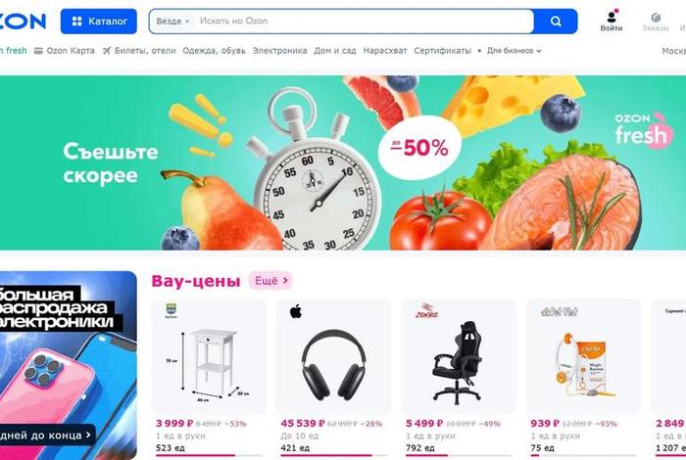Click the white side table progress bar
Image resolution: width=686 pixels, height=460 pixels.
pyautogui.click(x=208, y=455)
